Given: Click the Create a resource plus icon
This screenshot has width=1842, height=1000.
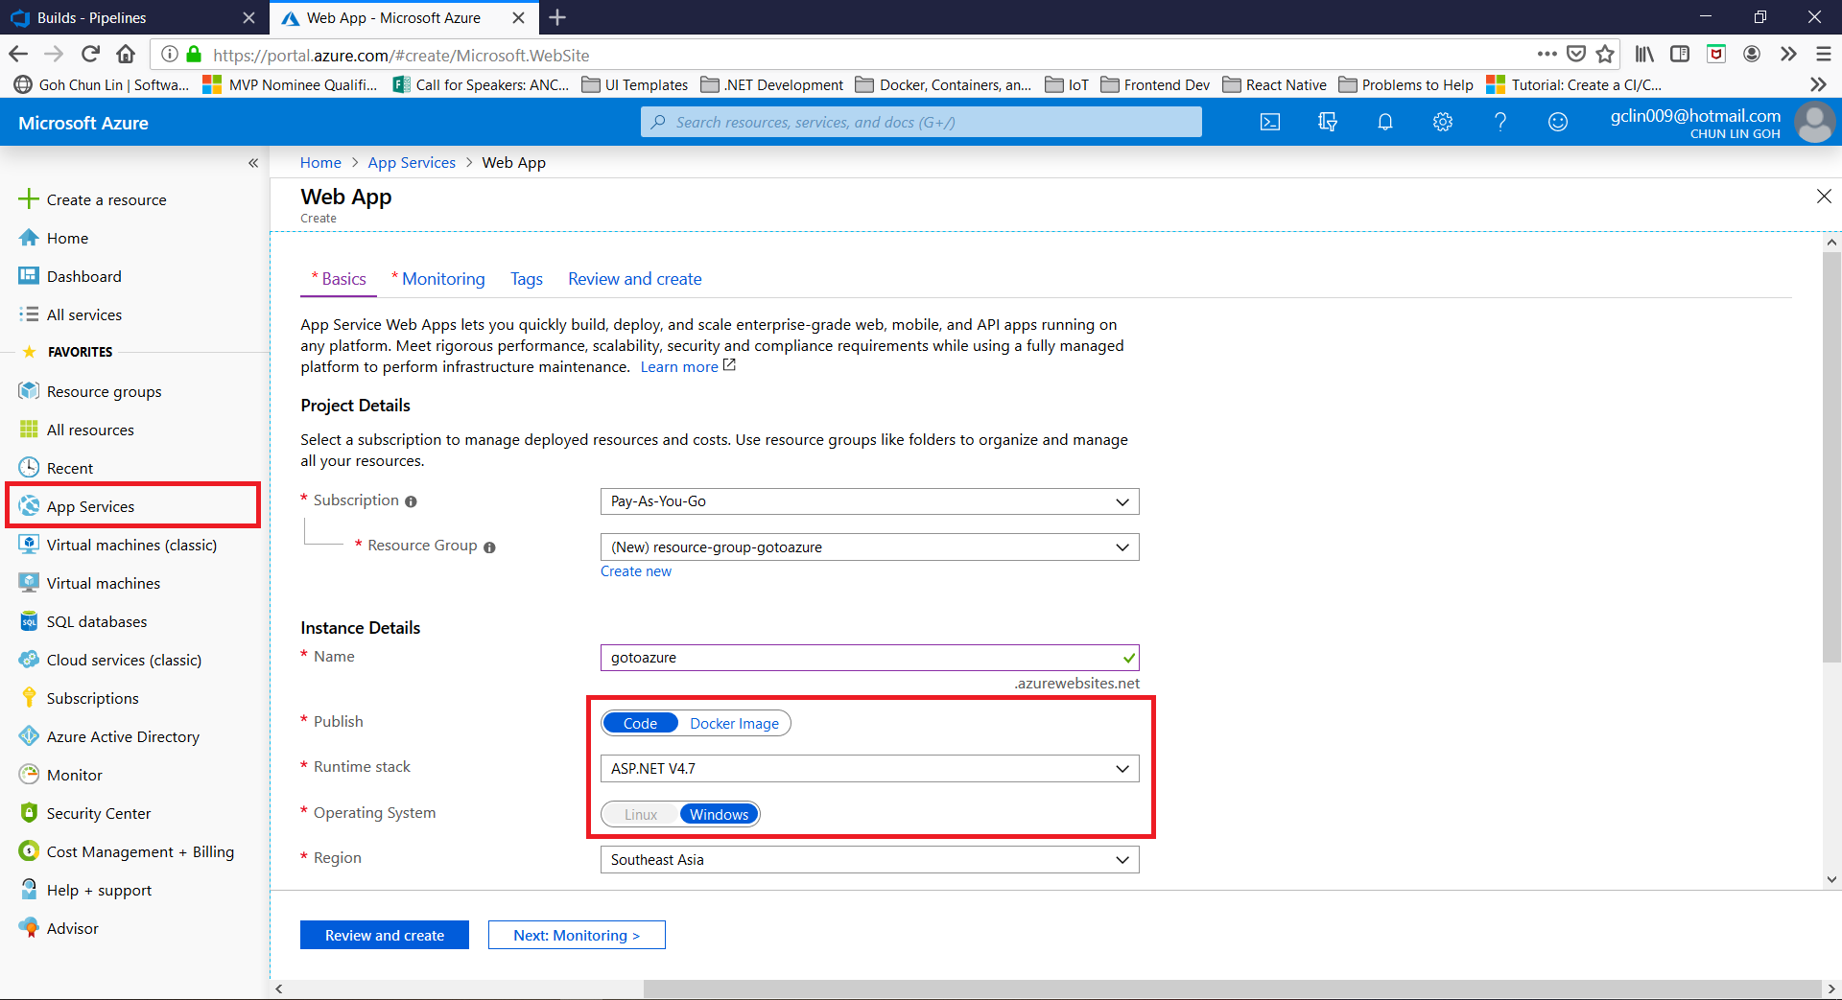Looking at the screenshot, I should pos(29,199).
